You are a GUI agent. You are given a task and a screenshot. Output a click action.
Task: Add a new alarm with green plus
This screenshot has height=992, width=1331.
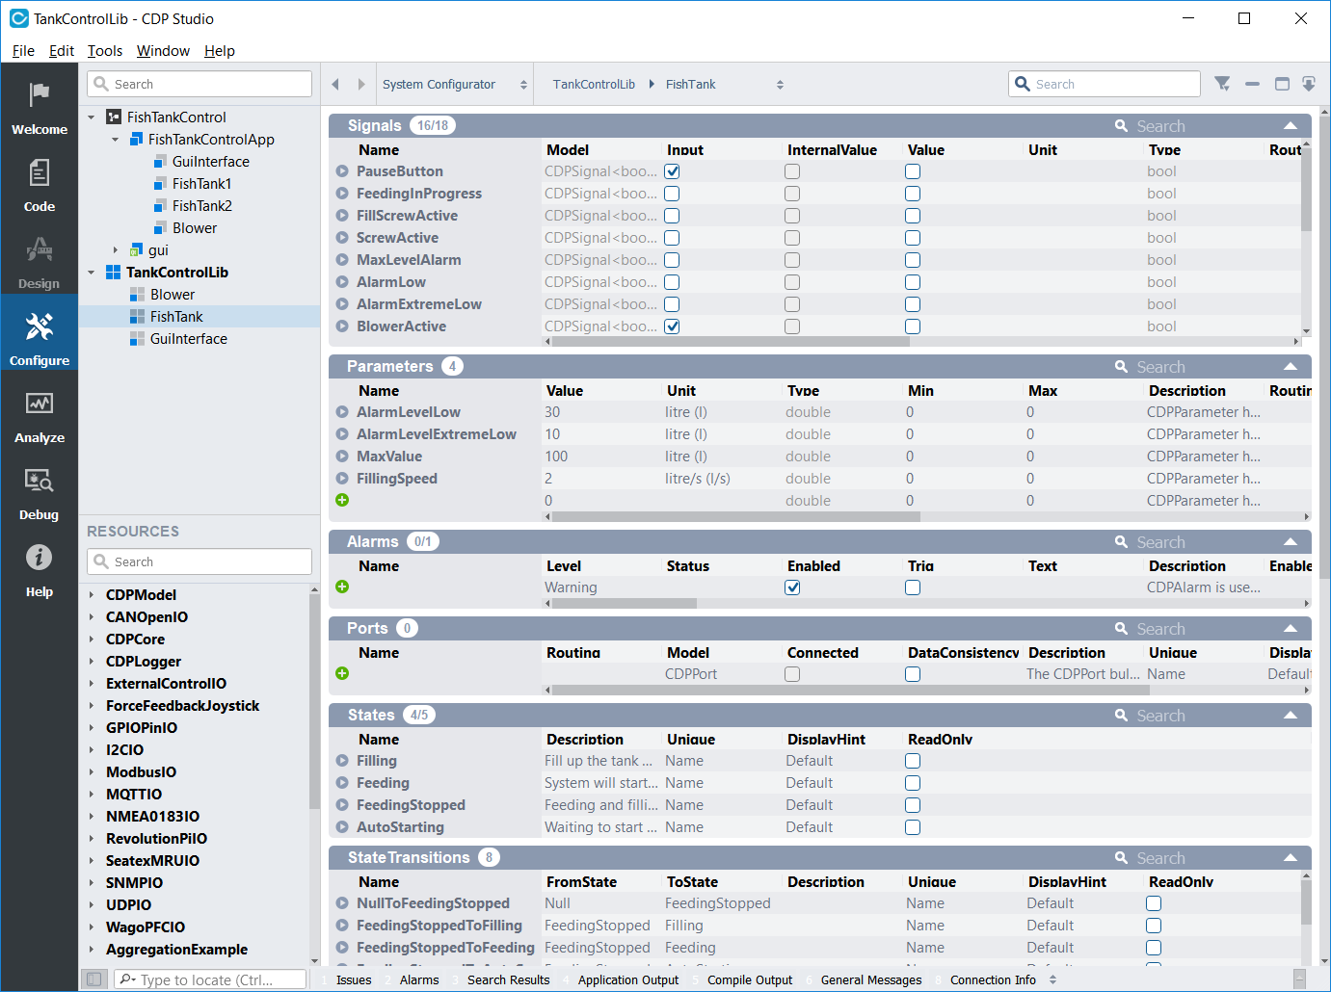pos(342,587)
